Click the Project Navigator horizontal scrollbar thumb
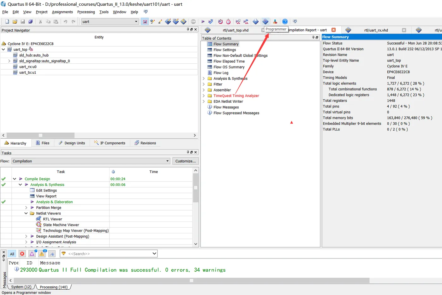The height and width of the screenshot is (295, 442). [40, 135]
